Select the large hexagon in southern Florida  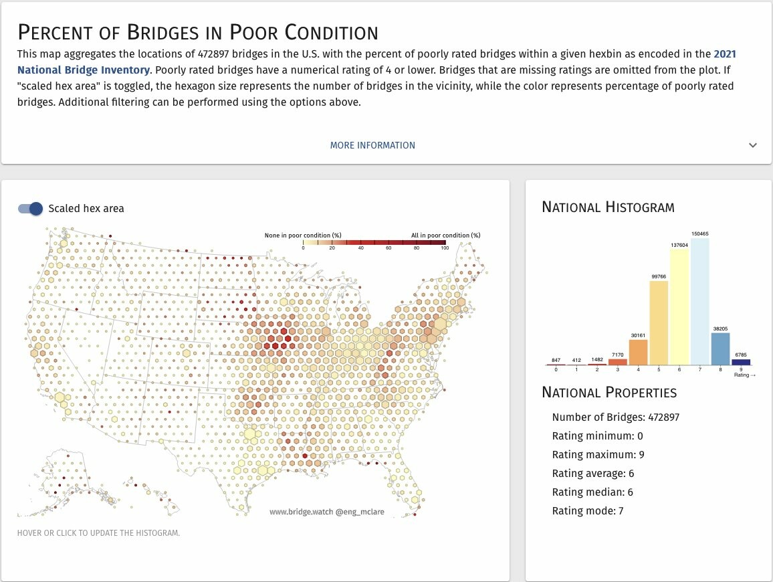(415, 498)
